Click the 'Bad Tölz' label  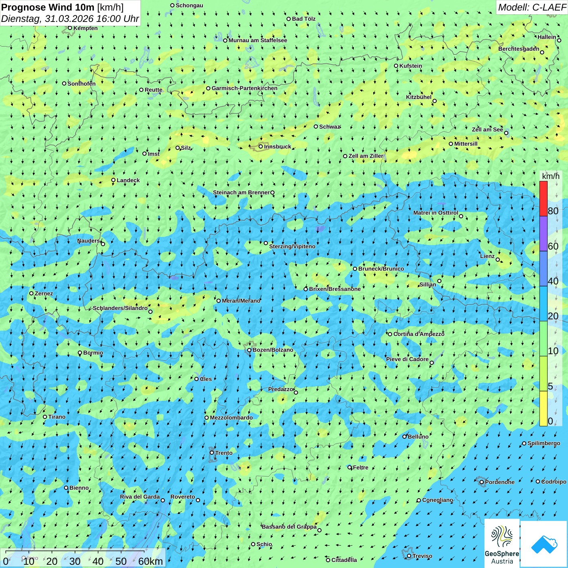(x=303, y=19)
